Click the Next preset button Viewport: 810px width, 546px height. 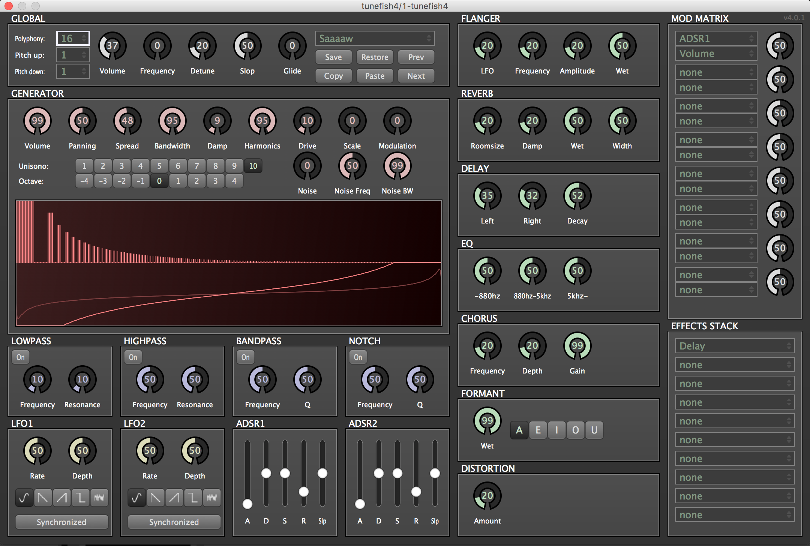[416, 76]
